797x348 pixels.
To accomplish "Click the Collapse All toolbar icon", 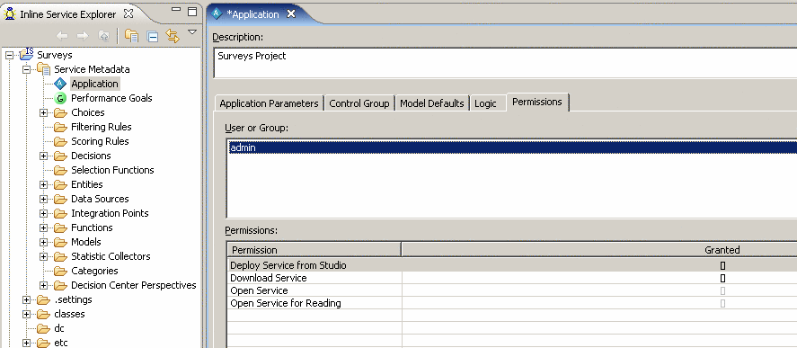I will (153, 36).
